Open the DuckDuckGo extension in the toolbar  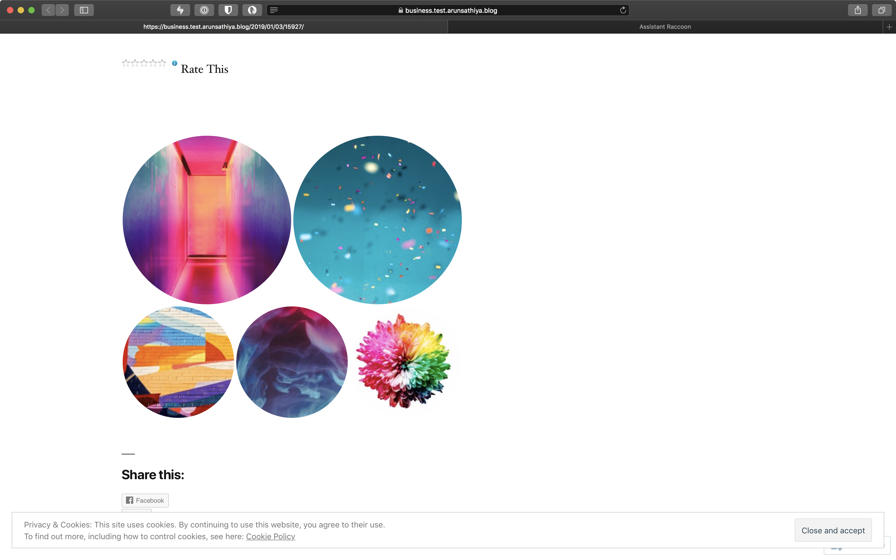tap(252, 10)
